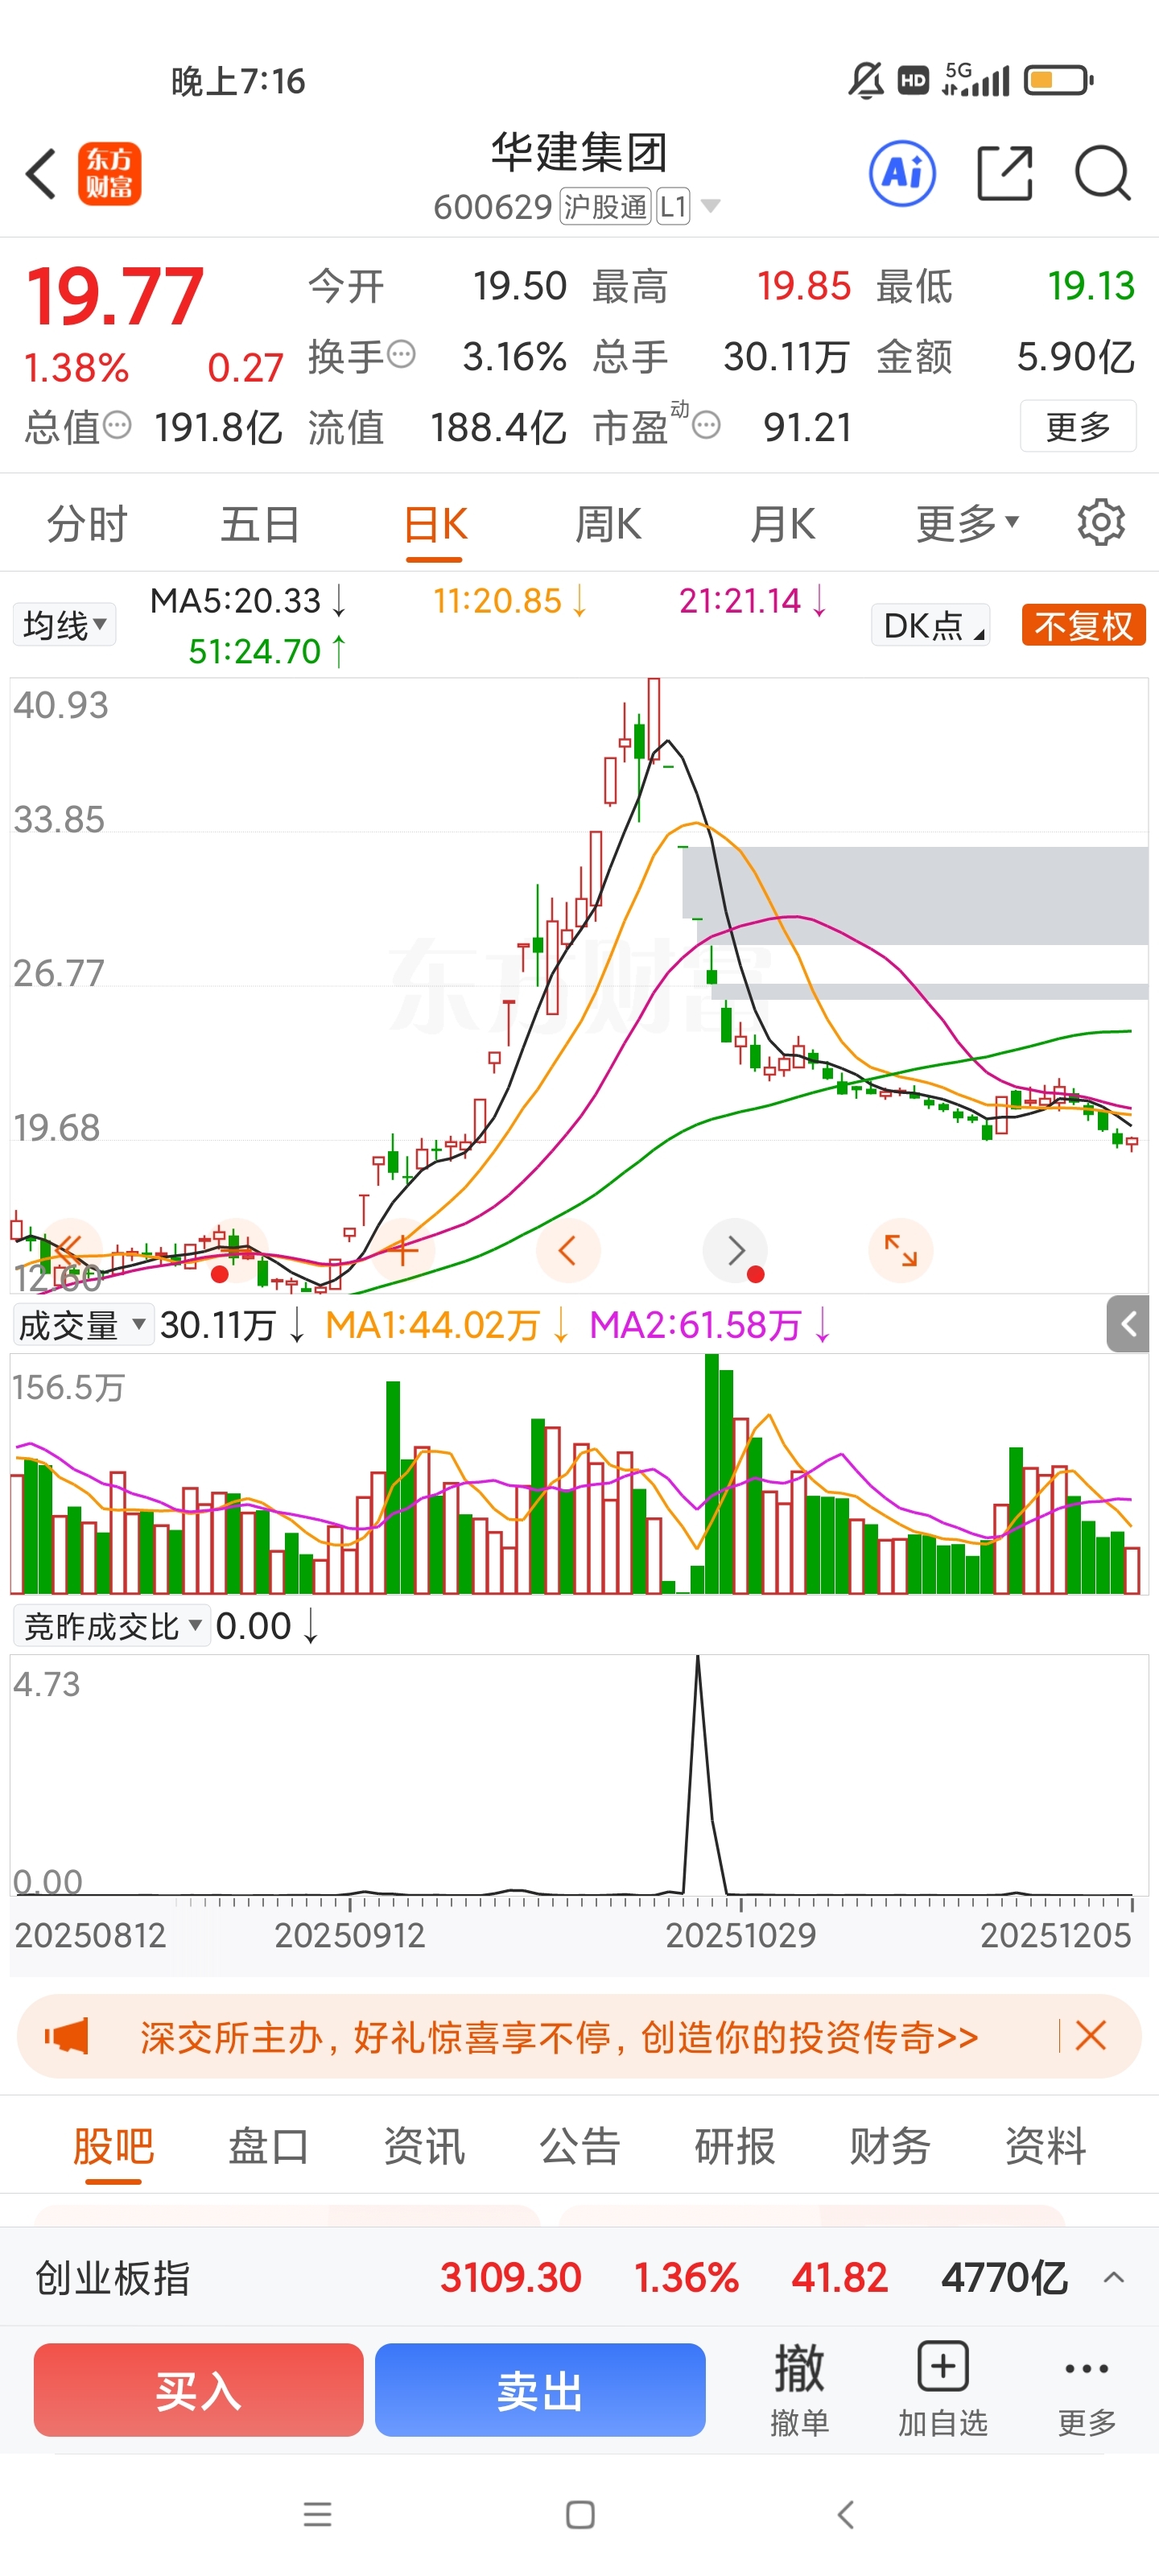
Task: Tap the purple 21:21.14 moving average label
Action: coord(753,600)
